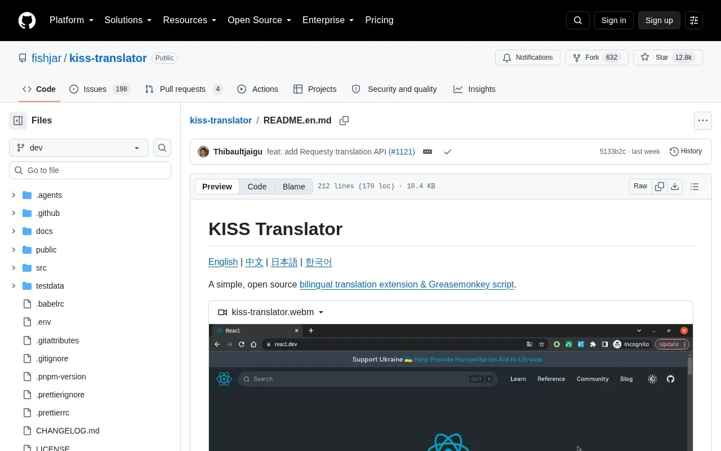Click the GitHub icon in react.dev video
Image resolution: width=721 pixels, height=451 pixels.
pyautogui.click(x=670, y=379)
